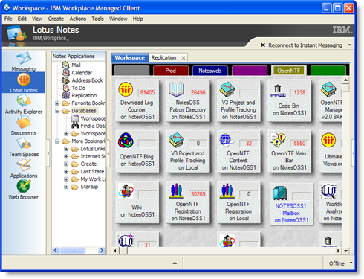This screenshot has width=364, height=279.
Task: Open the Edit menu
Action: coord(22,19)
